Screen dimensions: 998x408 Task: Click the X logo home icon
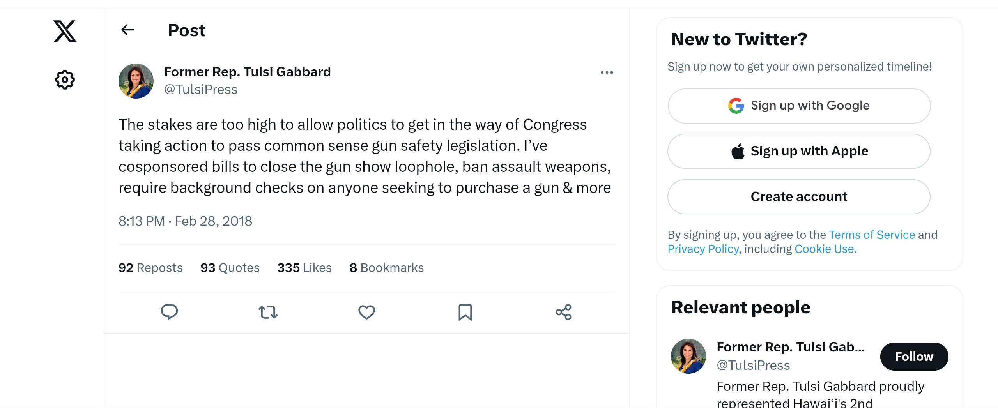coord(65,31)
